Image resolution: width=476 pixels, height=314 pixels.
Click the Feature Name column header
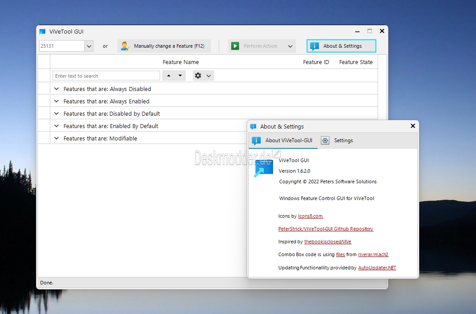[180, 62]
